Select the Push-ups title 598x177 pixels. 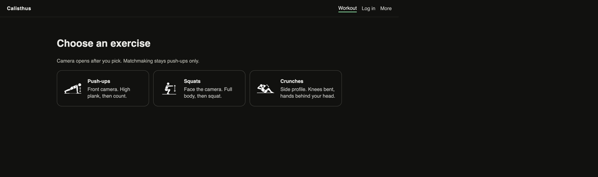[x=99, y=81]
